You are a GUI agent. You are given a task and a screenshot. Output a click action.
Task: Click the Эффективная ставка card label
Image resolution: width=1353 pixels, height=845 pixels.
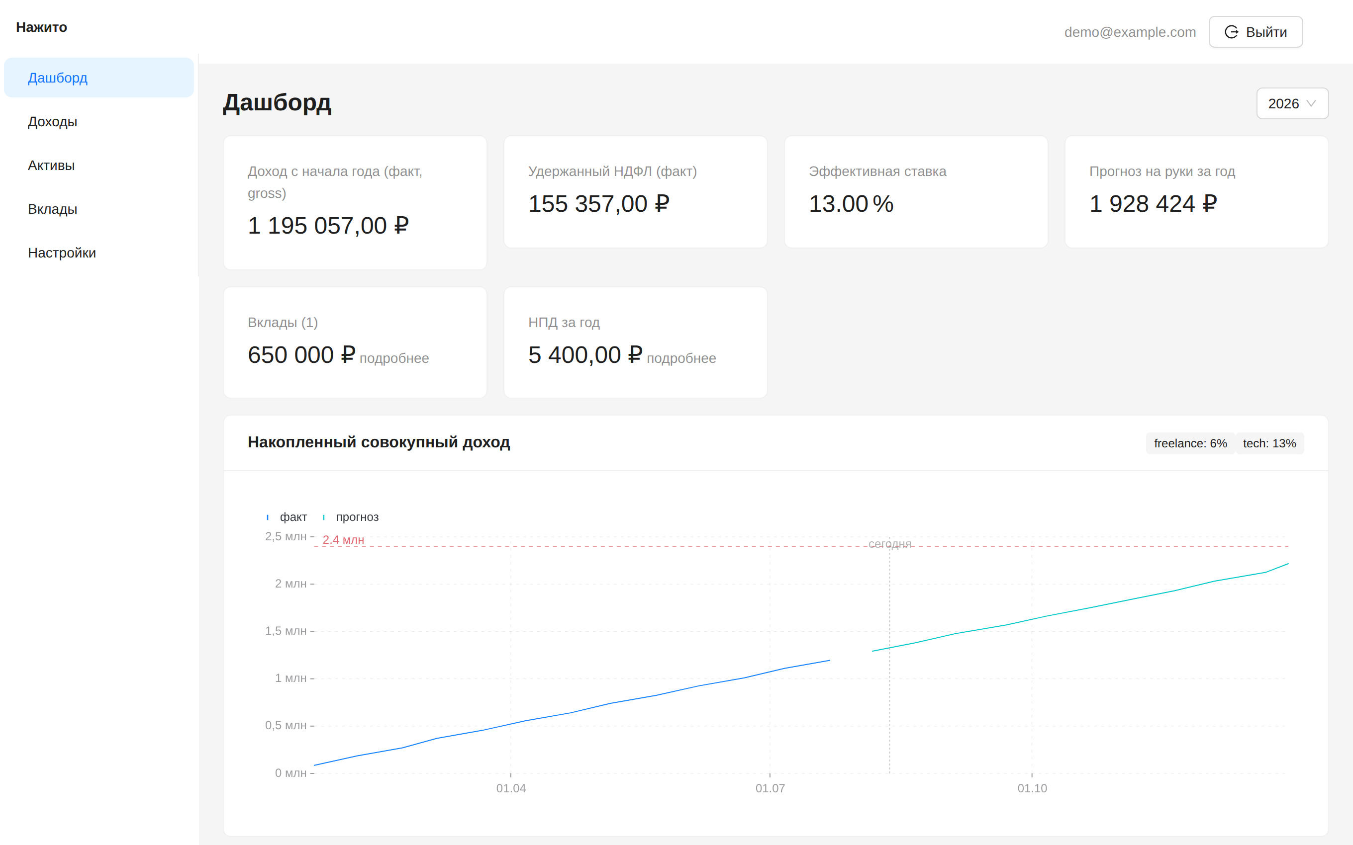point(877,171)
